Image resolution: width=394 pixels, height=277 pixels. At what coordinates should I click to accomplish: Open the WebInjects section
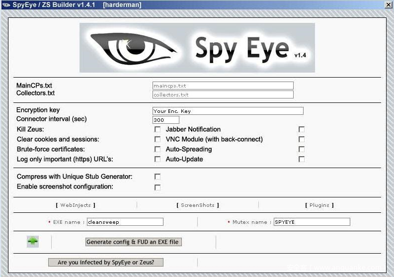pos(76,205)
